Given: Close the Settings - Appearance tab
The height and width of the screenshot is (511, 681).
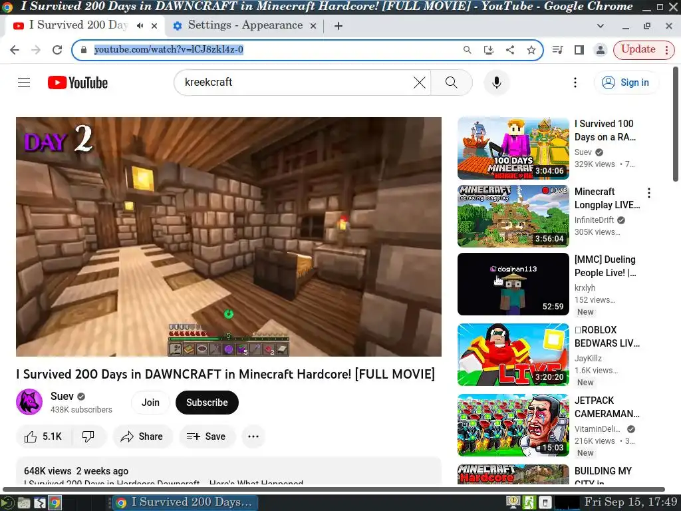Looking at the screenshot, I should 313,26.
